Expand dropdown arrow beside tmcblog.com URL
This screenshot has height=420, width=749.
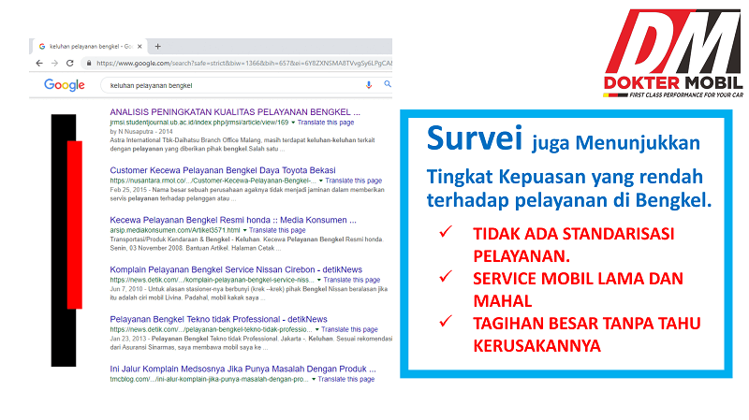click(x=314, y=379)
